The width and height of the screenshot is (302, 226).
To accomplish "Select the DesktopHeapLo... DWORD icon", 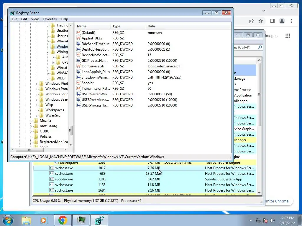I will point(78,49).
